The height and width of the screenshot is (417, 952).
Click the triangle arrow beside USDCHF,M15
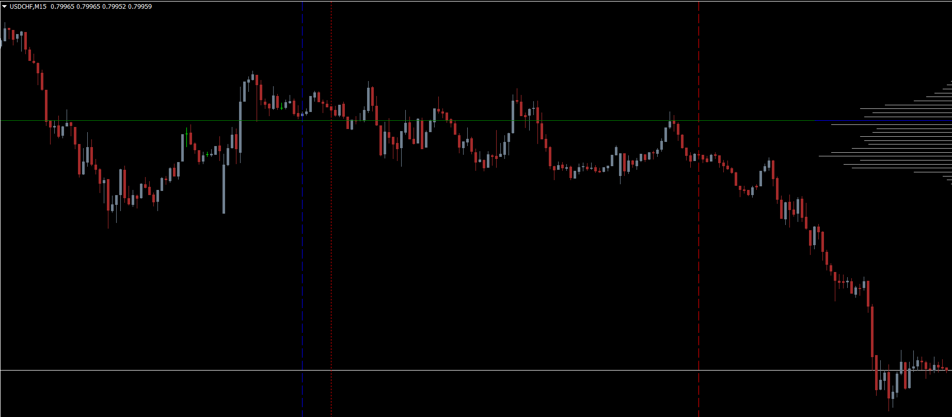(4, 7)
